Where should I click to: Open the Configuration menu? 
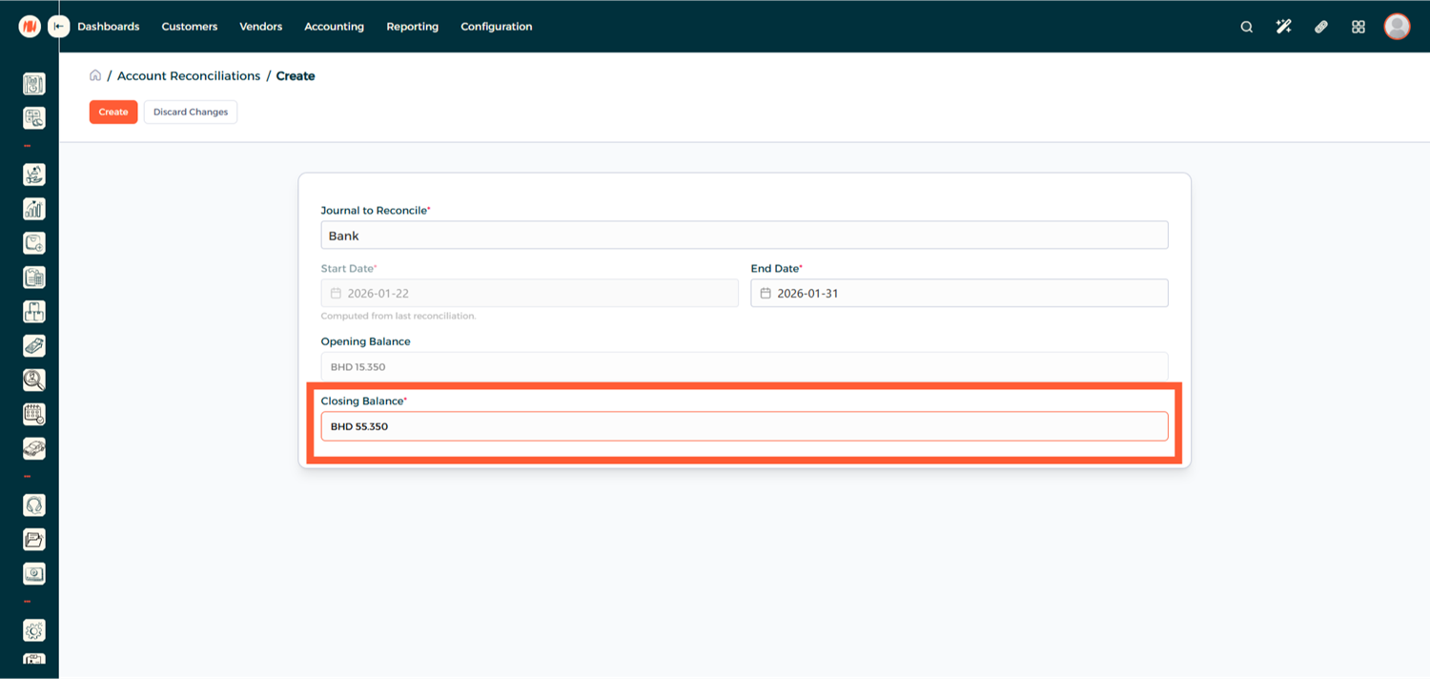(x=496, y=27)
